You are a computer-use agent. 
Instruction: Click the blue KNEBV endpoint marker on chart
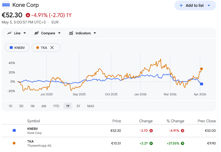point(201,84)
